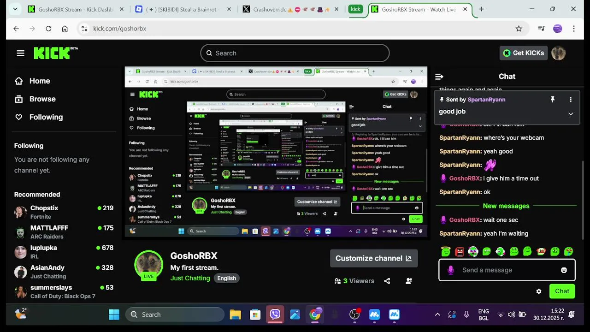Image resolution: width=590 pixels, height=332 pixels.
Task: Click the English language tag
Action: tap(226, 278)
